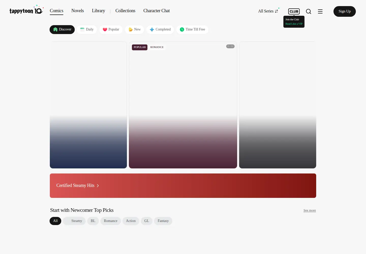The height and width of the screenshot is (254, 366).
Task: Expand Certified Steamy Hits chevron
Action: (98, 186)
